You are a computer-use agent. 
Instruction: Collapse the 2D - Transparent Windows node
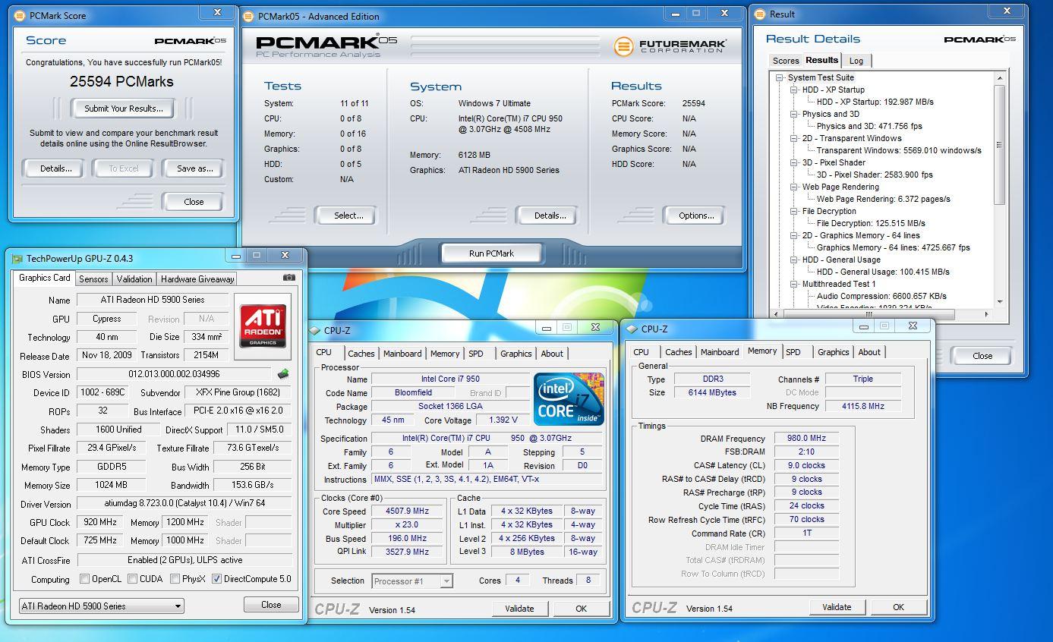[x=794, y=138]
